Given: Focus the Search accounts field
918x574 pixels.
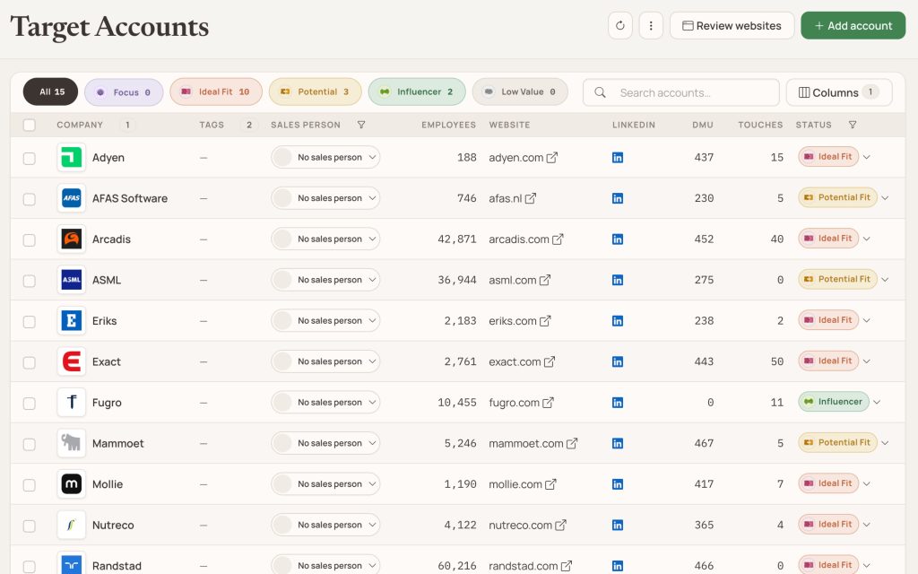Looking at the screenshot, I should click(x=681, y=92).
